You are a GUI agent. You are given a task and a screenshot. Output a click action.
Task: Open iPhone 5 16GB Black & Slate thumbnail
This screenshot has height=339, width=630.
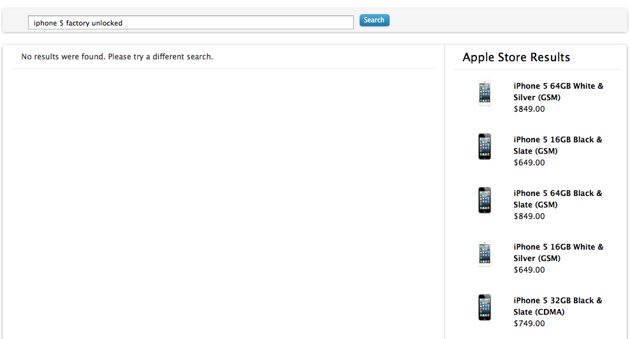coord(485,146)
